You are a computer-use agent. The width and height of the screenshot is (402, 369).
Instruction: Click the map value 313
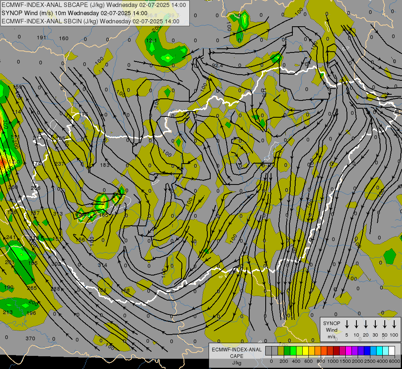click(x=58, y=214)
